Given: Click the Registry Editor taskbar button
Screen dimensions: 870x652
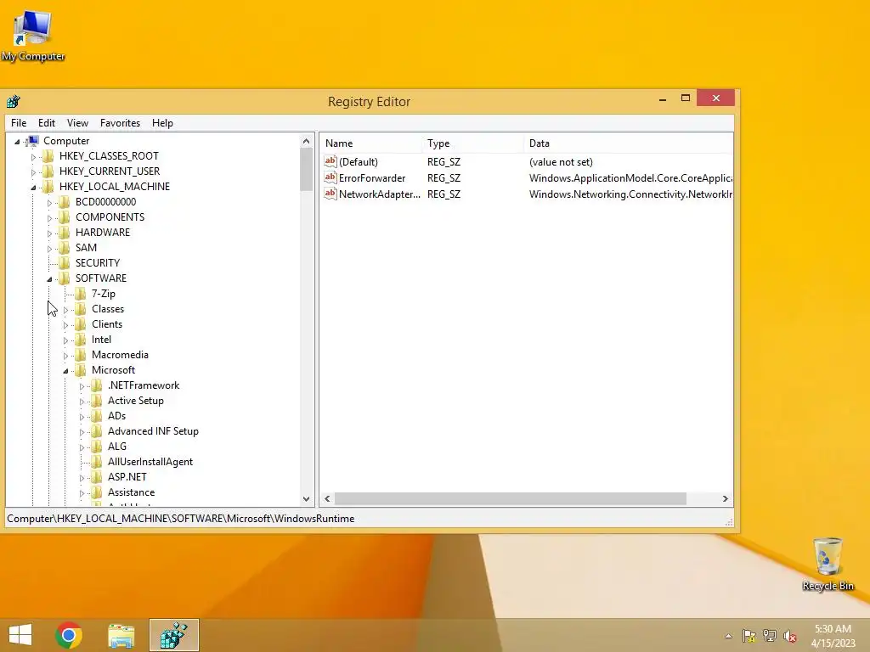Looking at the screenshot, I should coord(173,635).
